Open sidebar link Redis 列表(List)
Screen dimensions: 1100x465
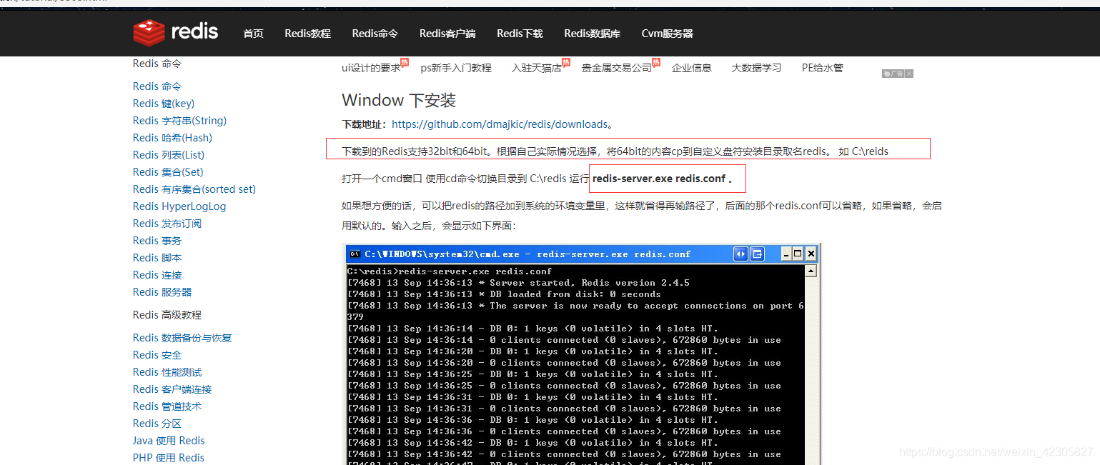tap(169, 155)
